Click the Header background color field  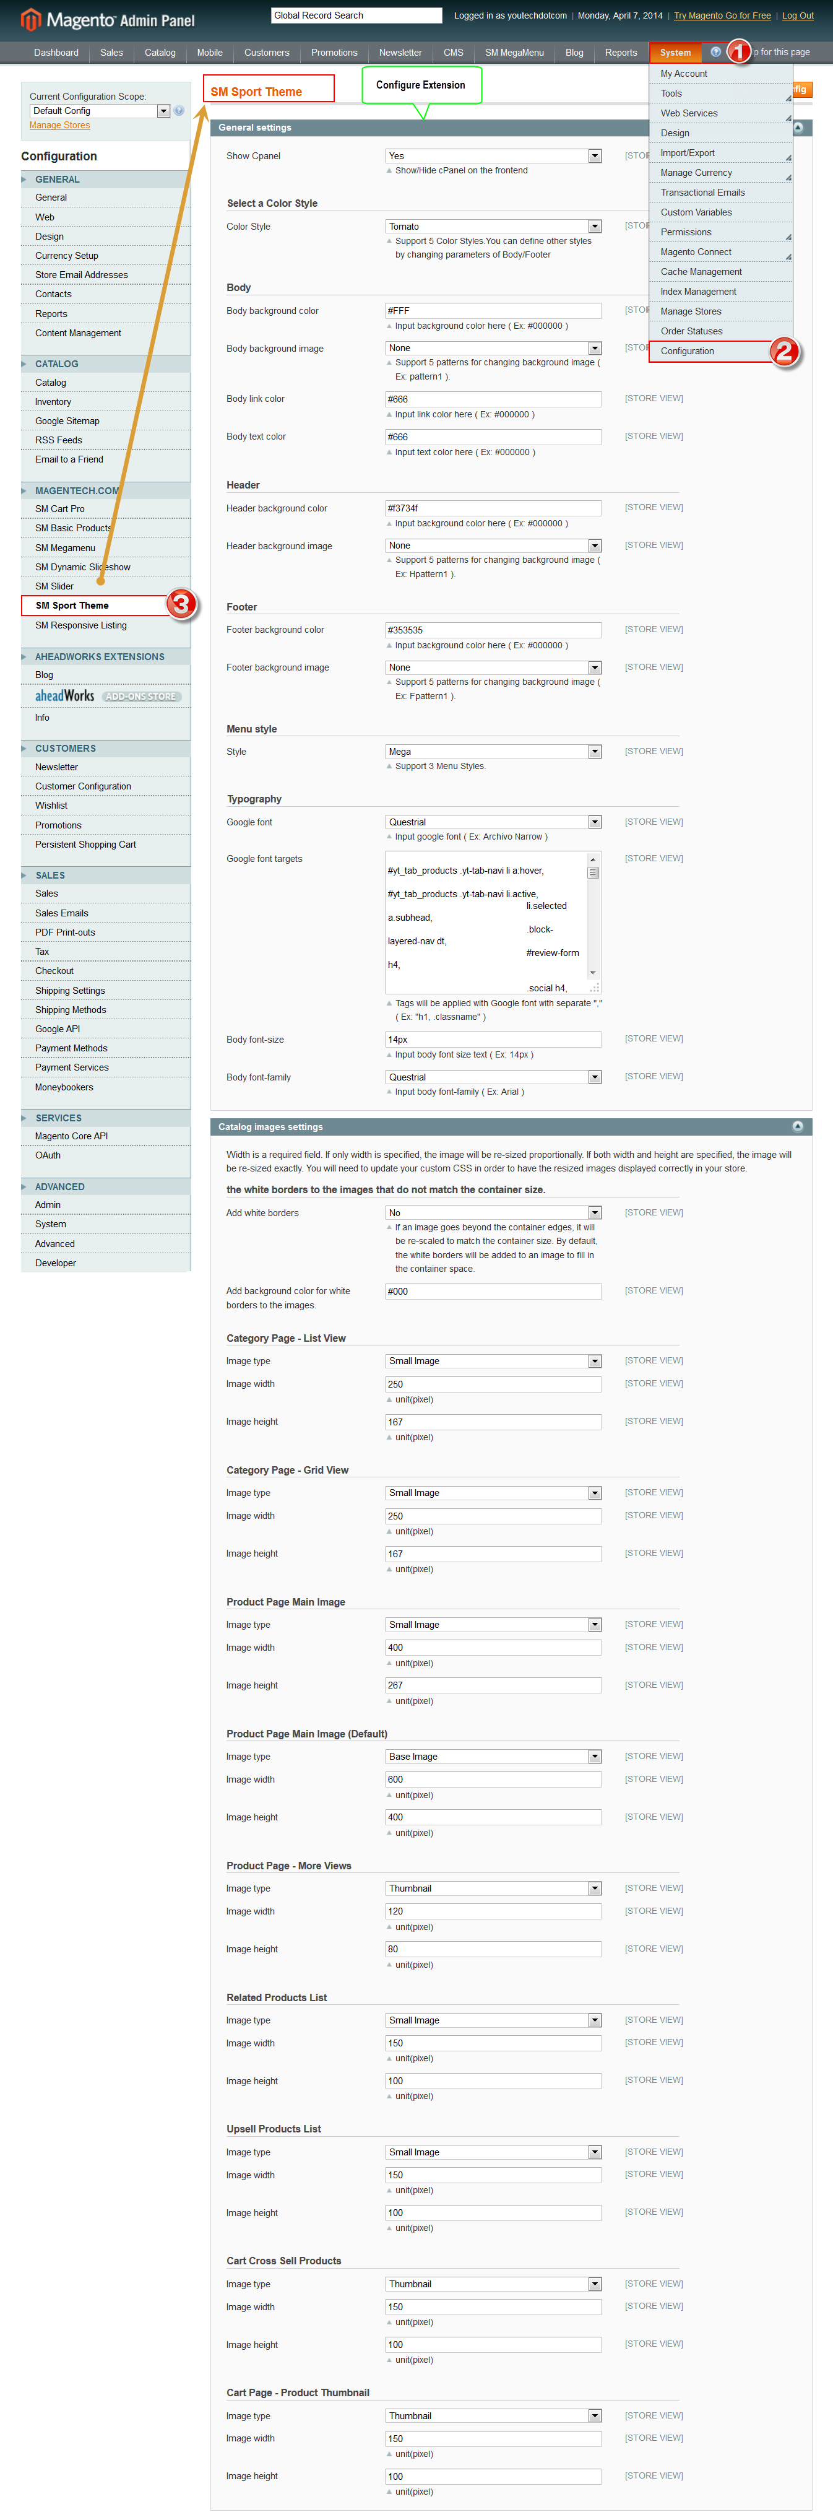[493, 508]
